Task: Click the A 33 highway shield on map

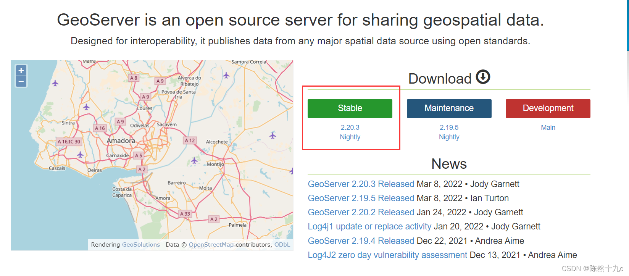Action: pyautogui.click(x=185, y=214)
